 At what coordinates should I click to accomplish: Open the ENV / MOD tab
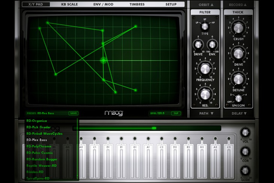point(103,4)
